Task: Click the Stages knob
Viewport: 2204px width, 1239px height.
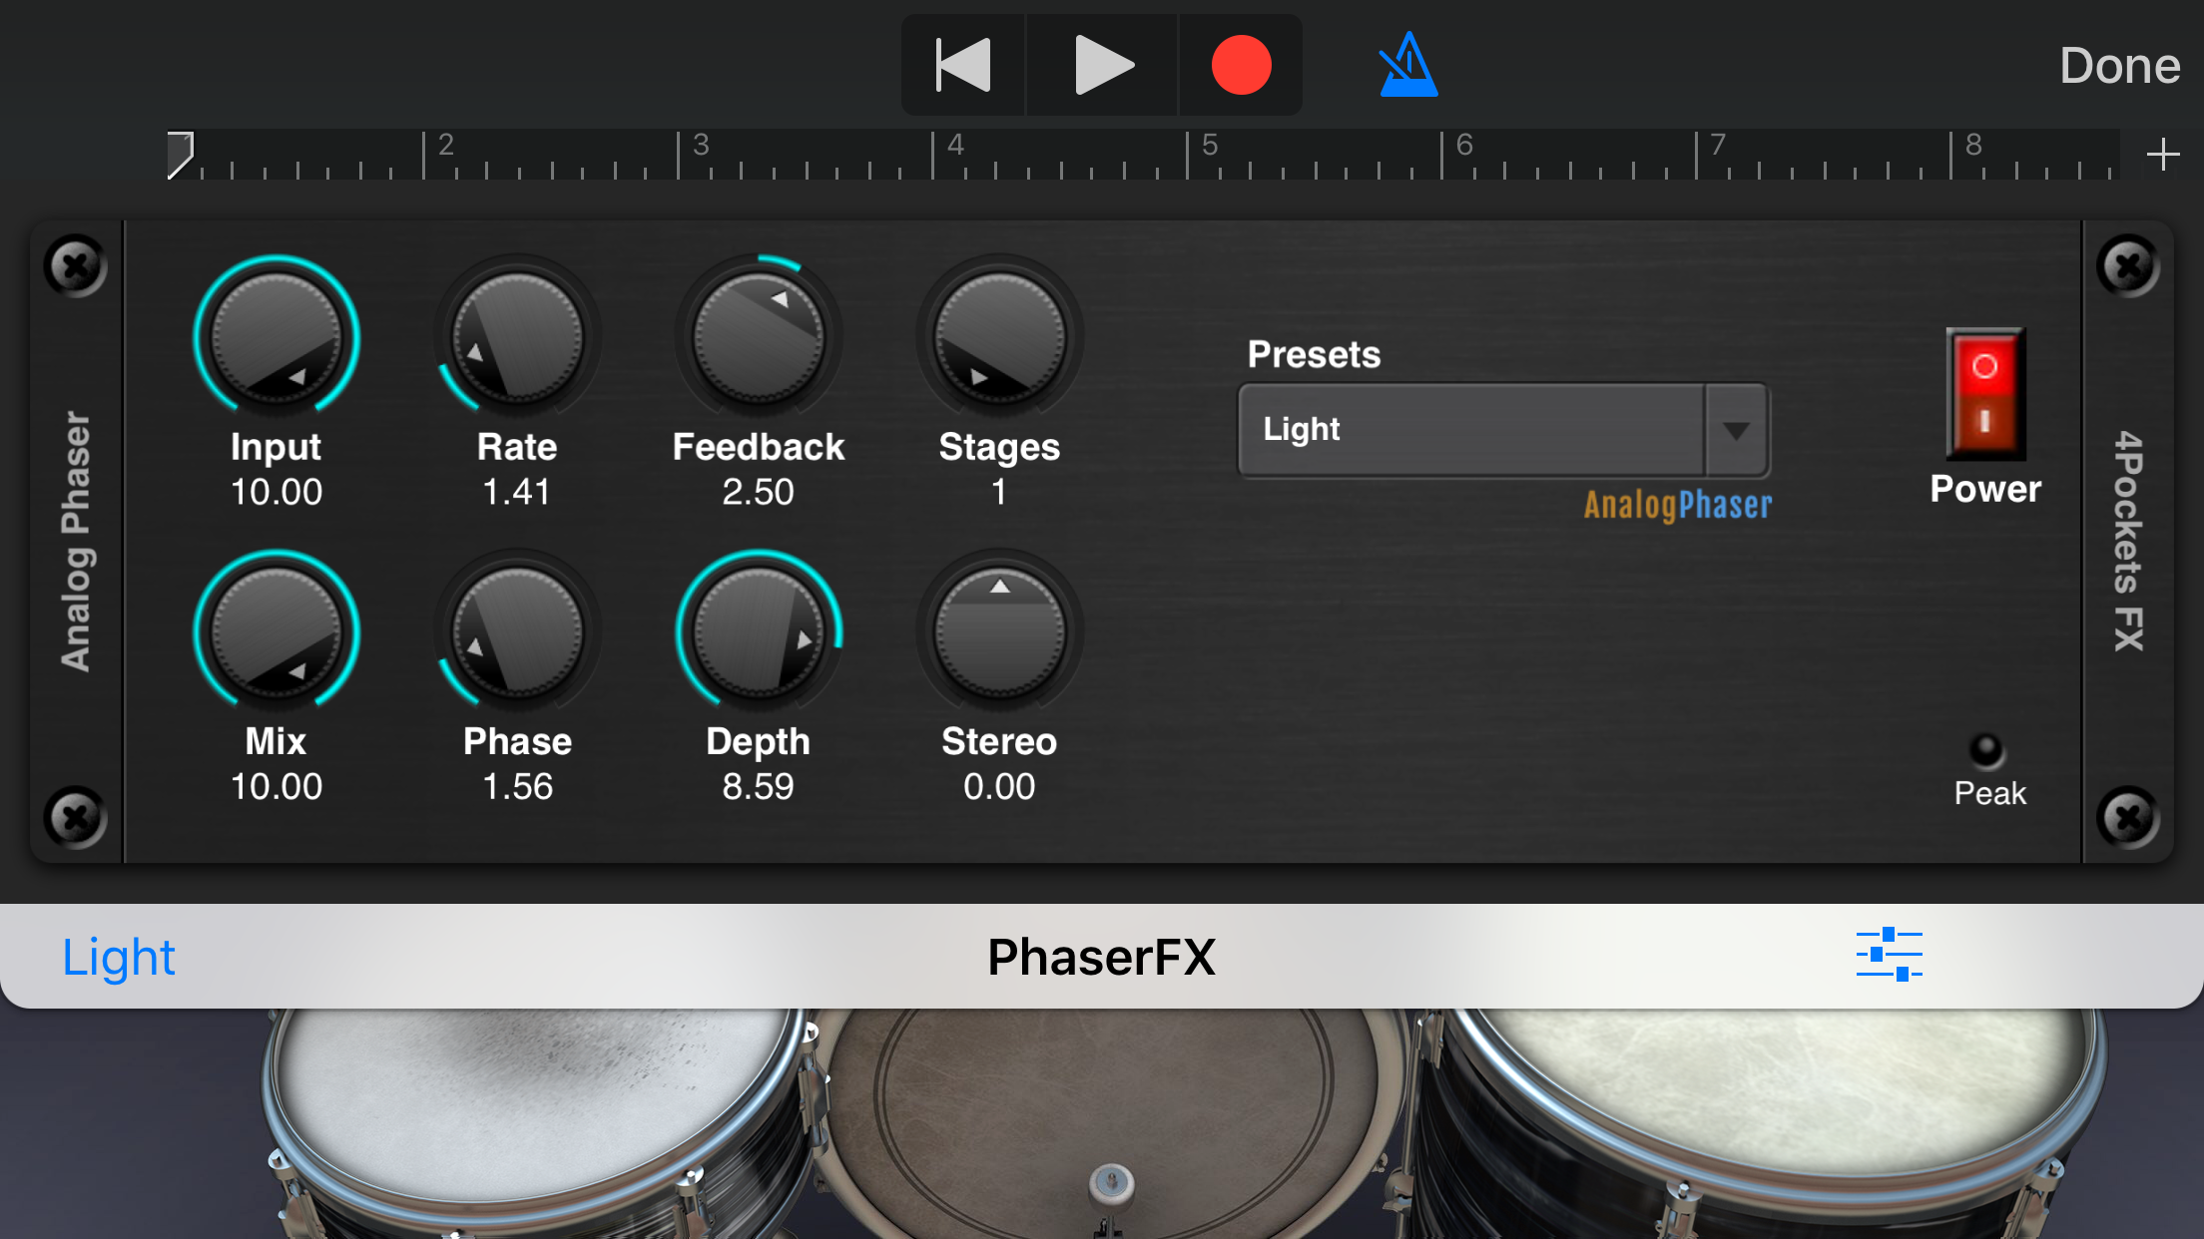Action: (999, 338)
